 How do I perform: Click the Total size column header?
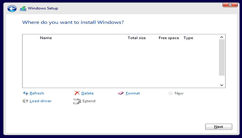pos(136,38)
